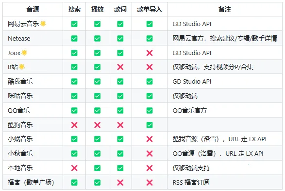The image size is (285, 191).
Task: Click the red X under 搜索 for 酷狗音乐
Action: pos(74,125)
